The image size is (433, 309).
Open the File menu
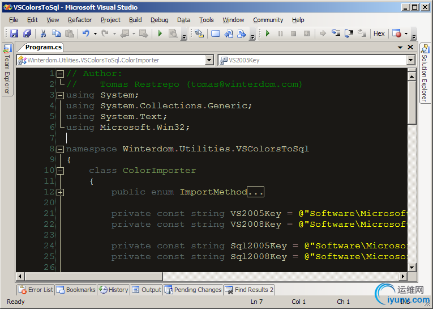[14, 20]
